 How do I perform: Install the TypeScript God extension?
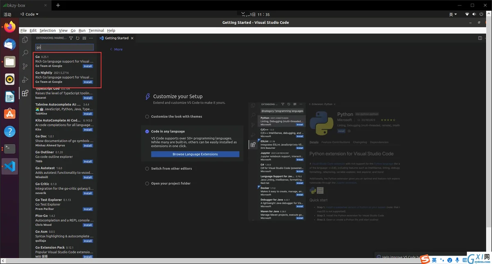click(88, 98)
